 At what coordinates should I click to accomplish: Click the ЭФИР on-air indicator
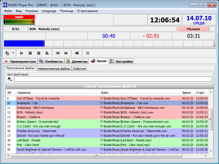pyautogui.click(x=19, y=17)
